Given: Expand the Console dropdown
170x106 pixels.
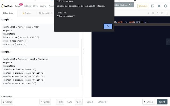Looking at the screenshot, I should click(x=91, y=102).
